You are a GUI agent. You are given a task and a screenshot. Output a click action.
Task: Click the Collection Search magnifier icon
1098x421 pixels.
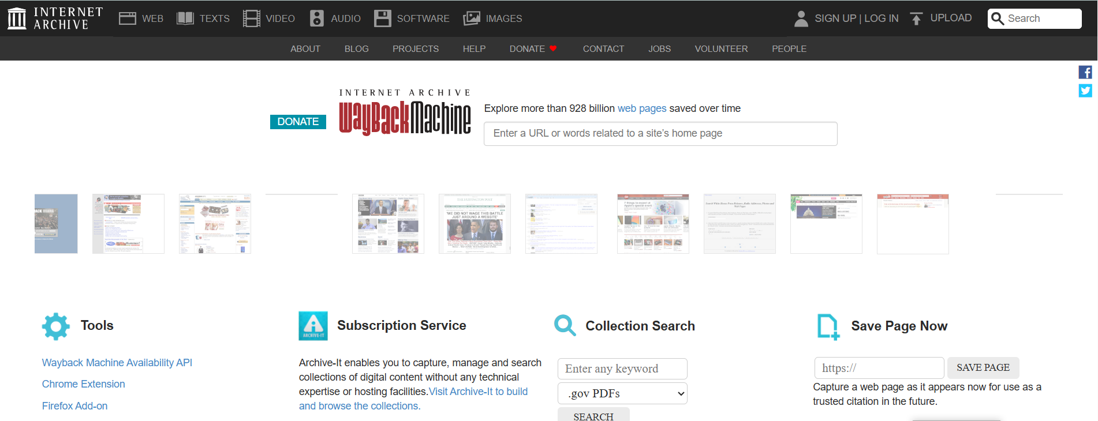point(565,325)
